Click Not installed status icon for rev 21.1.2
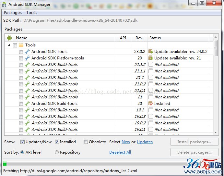This screenshot has width=224, height=176. click(x=150, y=65)
